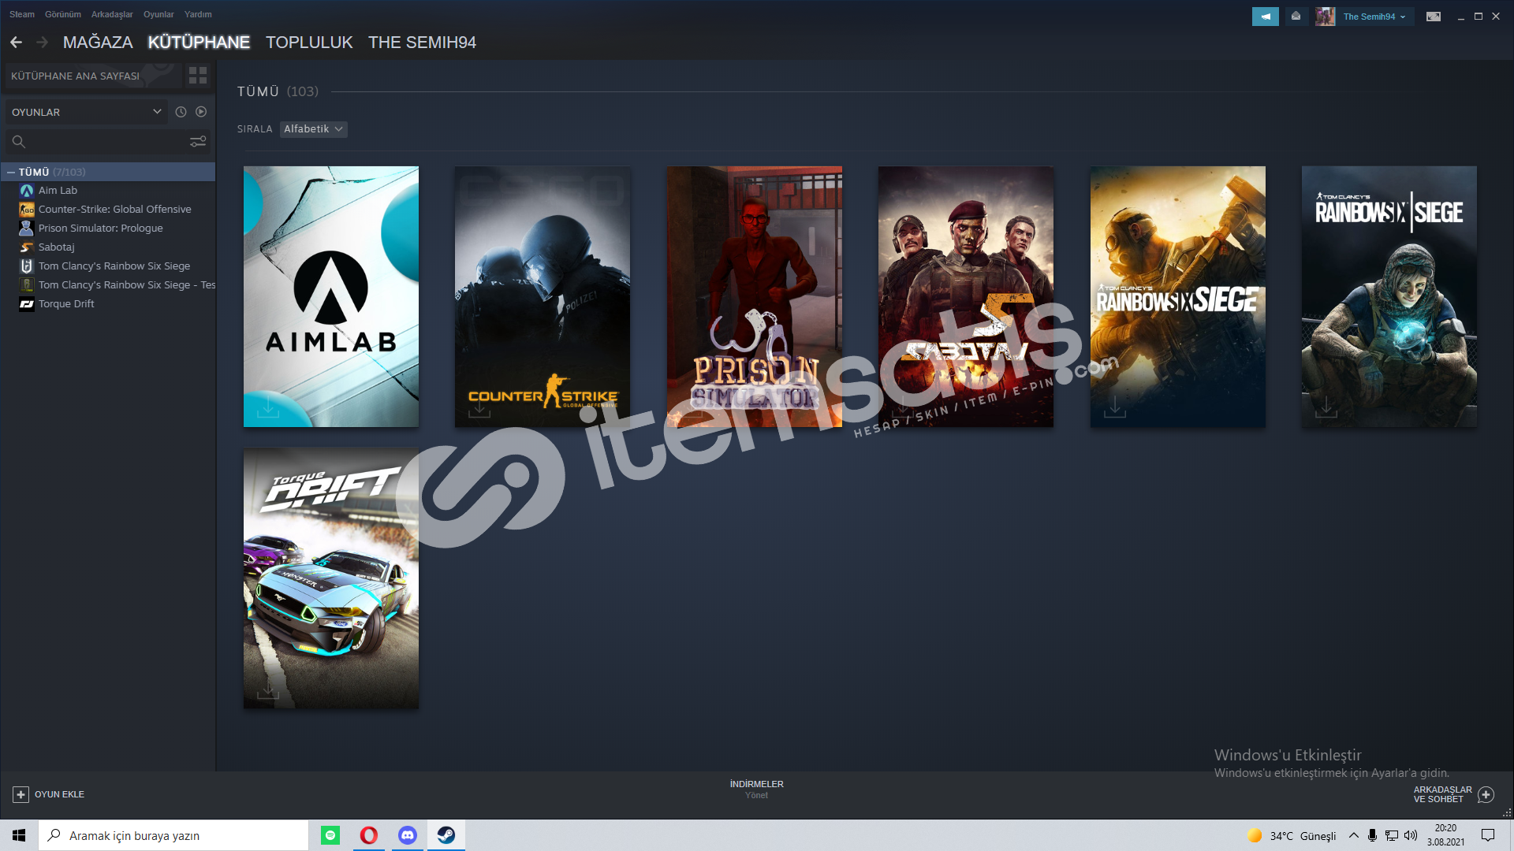Select Aim Lab in the sidebar
The width and height of the screenshot is (1514, 851).
point(58,191)
